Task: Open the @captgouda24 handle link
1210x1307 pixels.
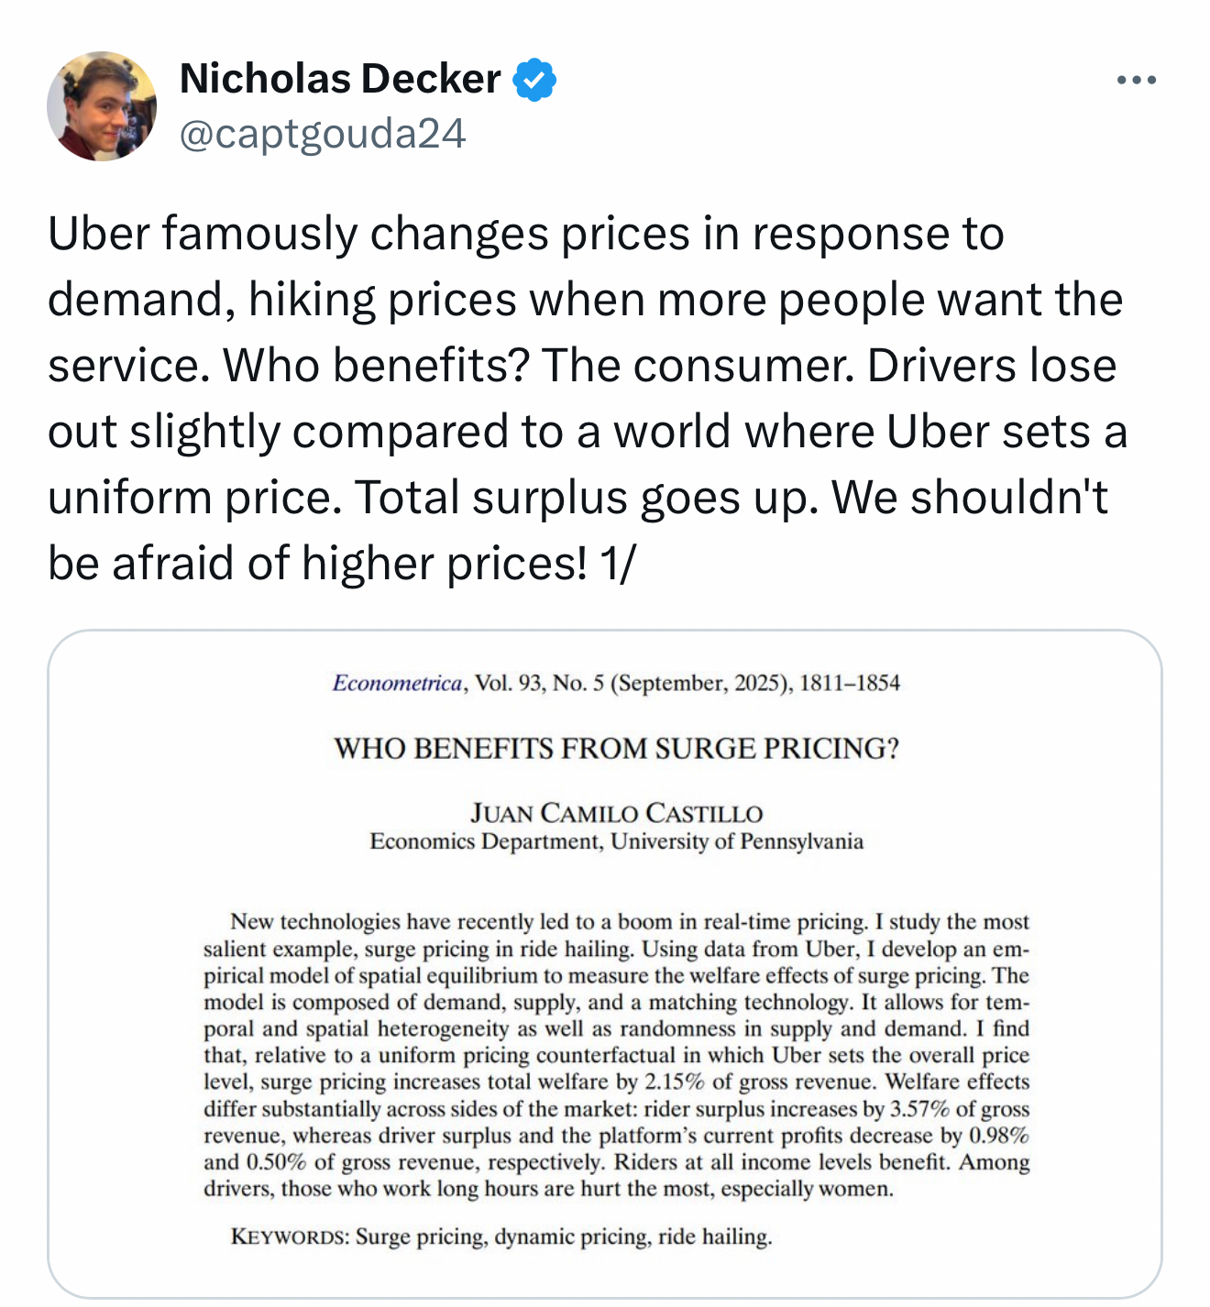Action: tap(323, 134)
